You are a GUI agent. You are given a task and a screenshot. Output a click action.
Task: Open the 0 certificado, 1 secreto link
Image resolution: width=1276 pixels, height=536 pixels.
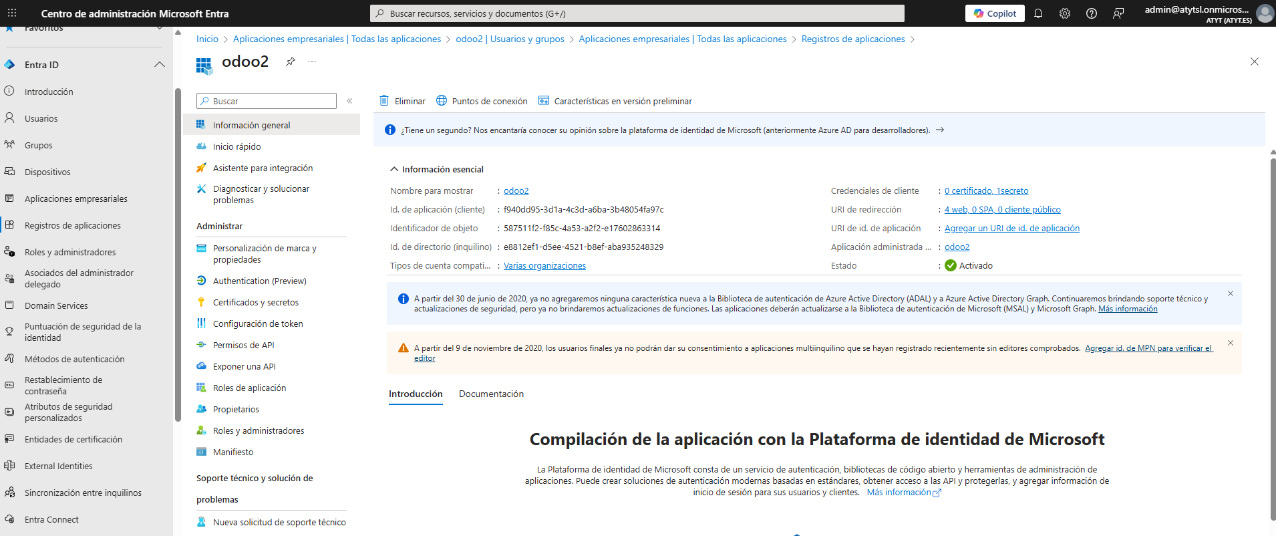(x=986, y=190)
